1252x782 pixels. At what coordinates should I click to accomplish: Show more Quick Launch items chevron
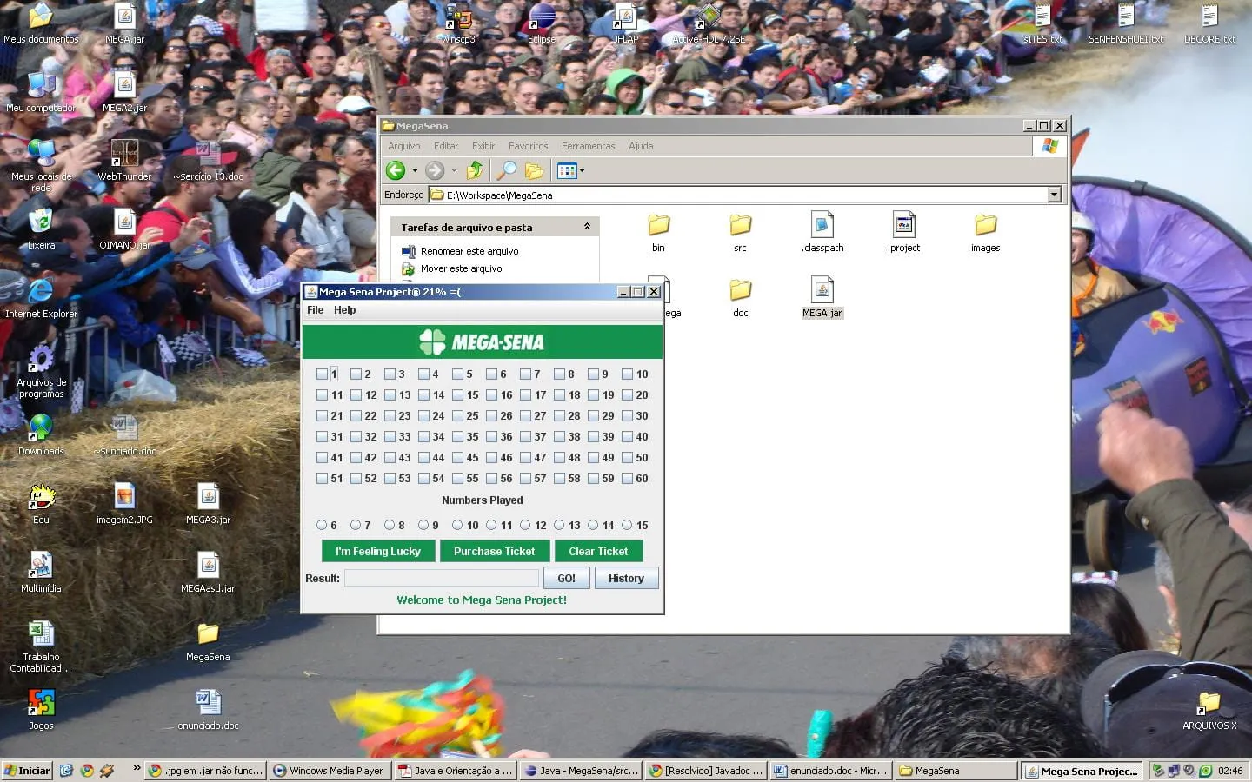pos(137,768)
